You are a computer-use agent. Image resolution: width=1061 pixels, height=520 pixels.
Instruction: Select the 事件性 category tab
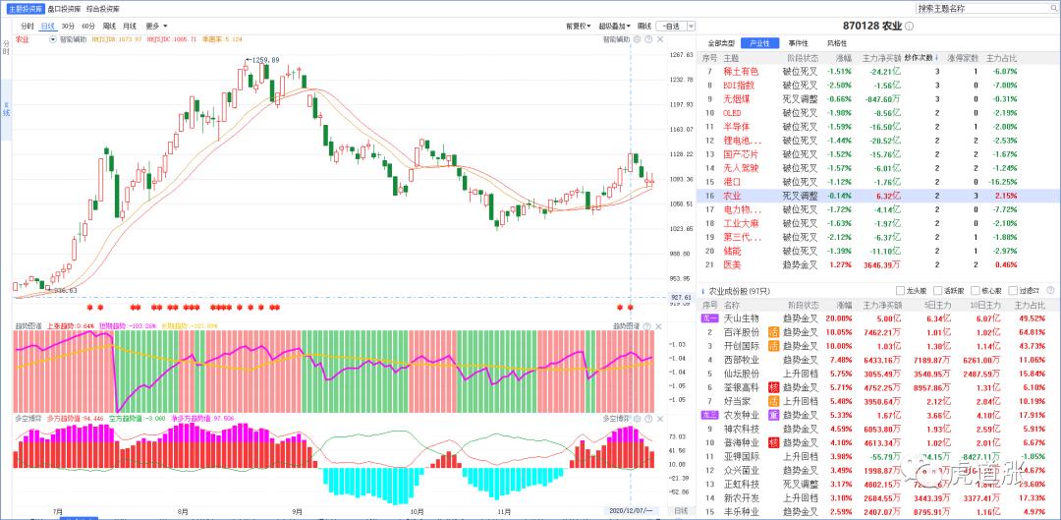click(x=798, y=43)
